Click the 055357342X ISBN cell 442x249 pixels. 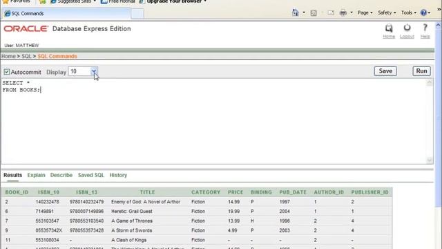click(x=49, y=230)
